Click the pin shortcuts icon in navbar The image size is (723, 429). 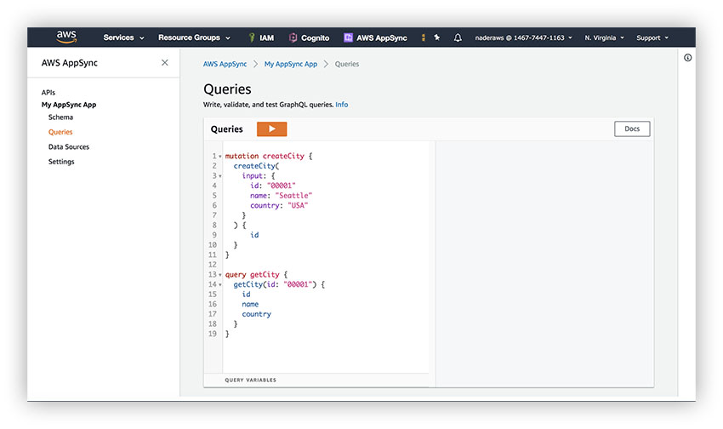[x=436, y=37]
